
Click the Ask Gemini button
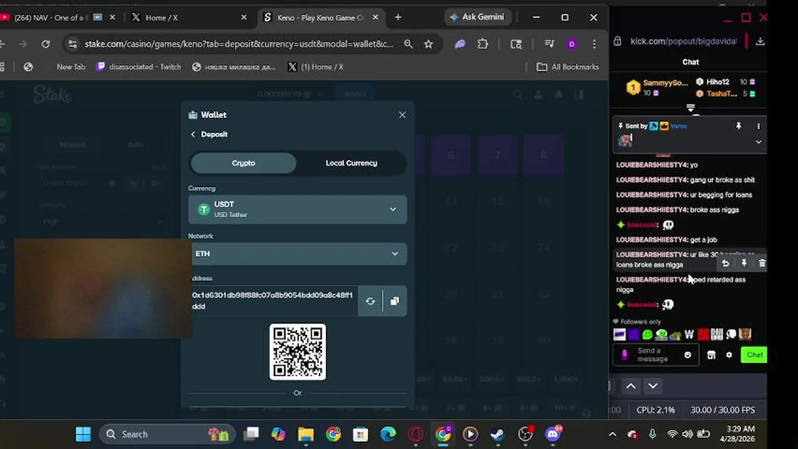(477, 17)
